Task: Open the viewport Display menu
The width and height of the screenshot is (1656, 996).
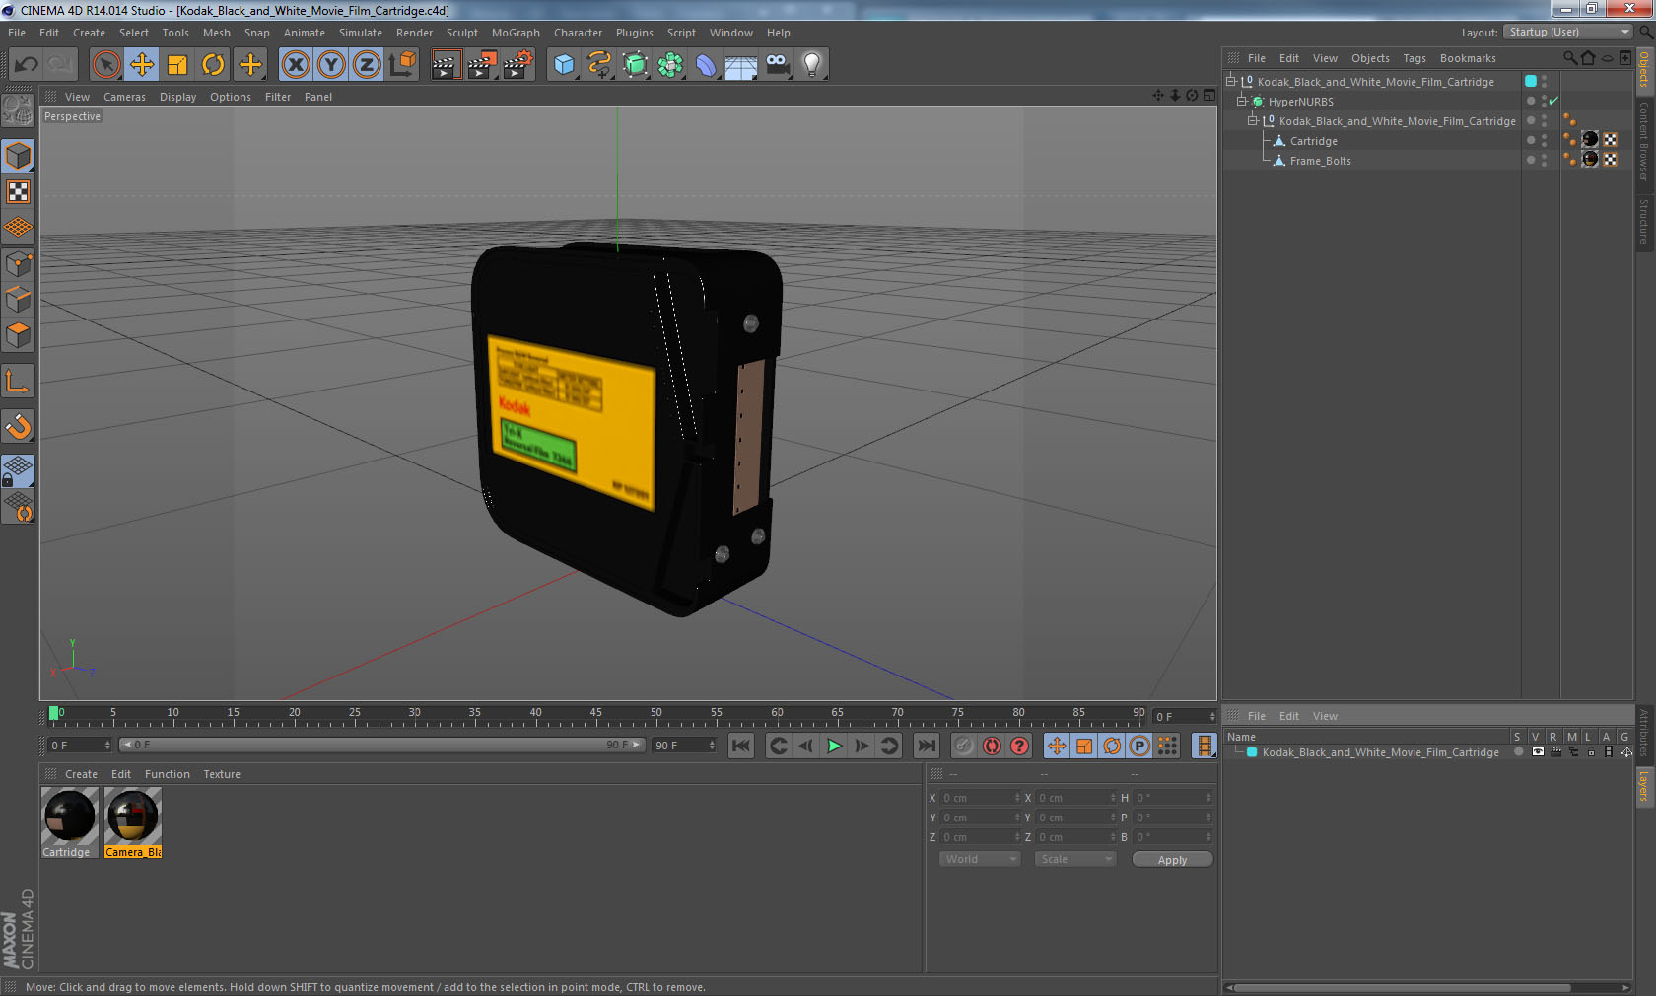Action: pyautogui.click(x=177, y=97)
